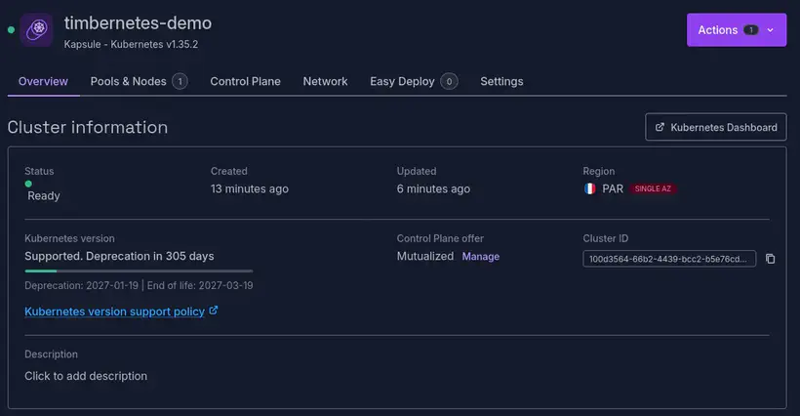Click the version deprecation progress bar
The image size is (800, 416).
pos(139,271)
